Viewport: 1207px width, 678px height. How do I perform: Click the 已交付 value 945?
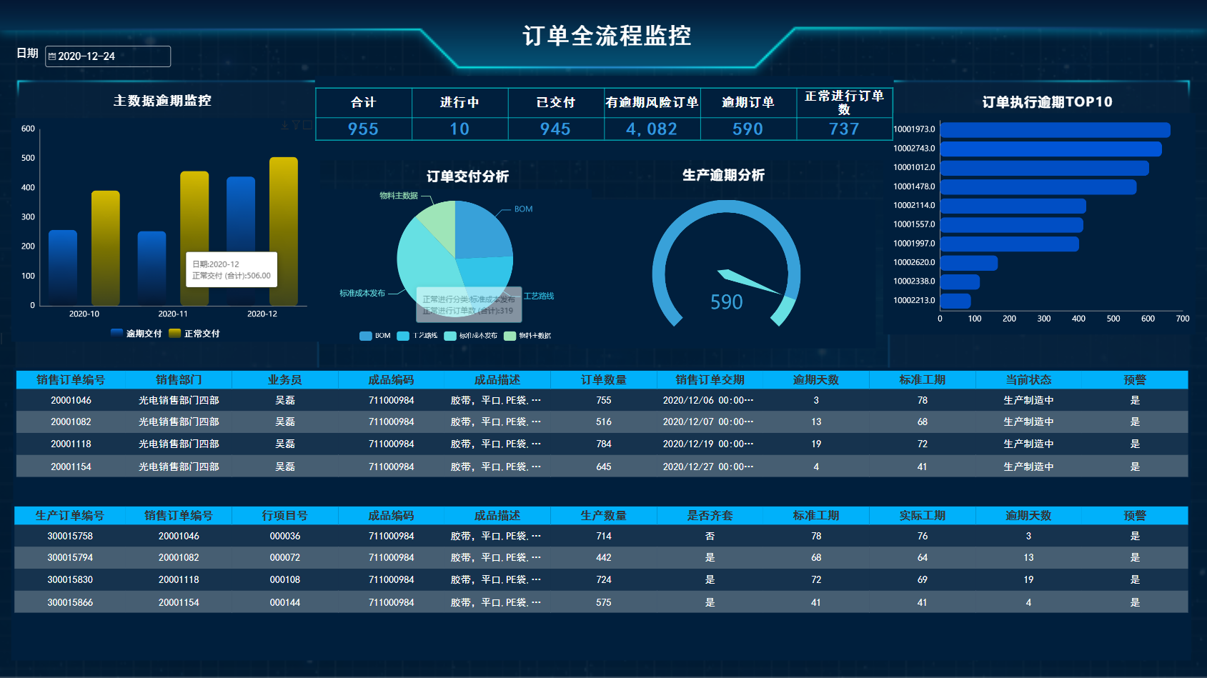point(555,129)
